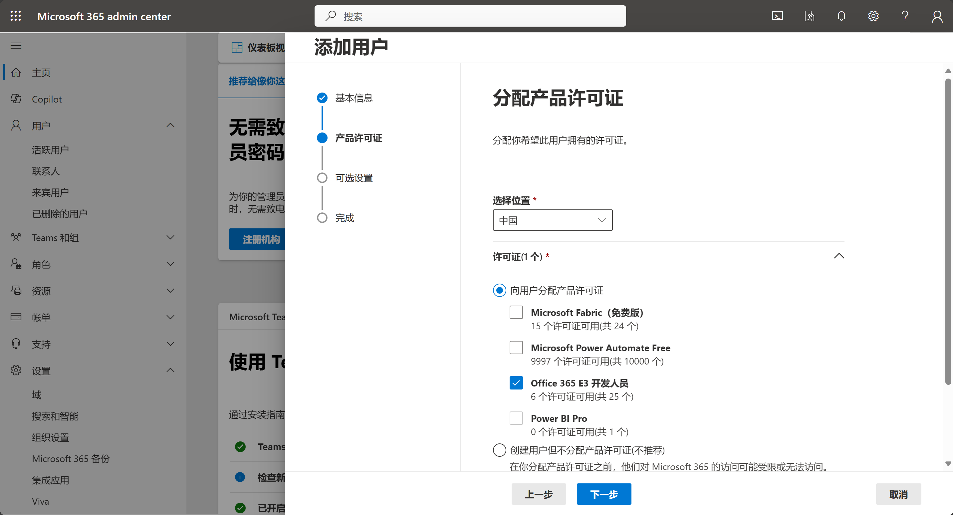The width and height of the screenshot is (953, 515).
Task: Collapse the navigation hamburger menu
Action: pos(16,46)
